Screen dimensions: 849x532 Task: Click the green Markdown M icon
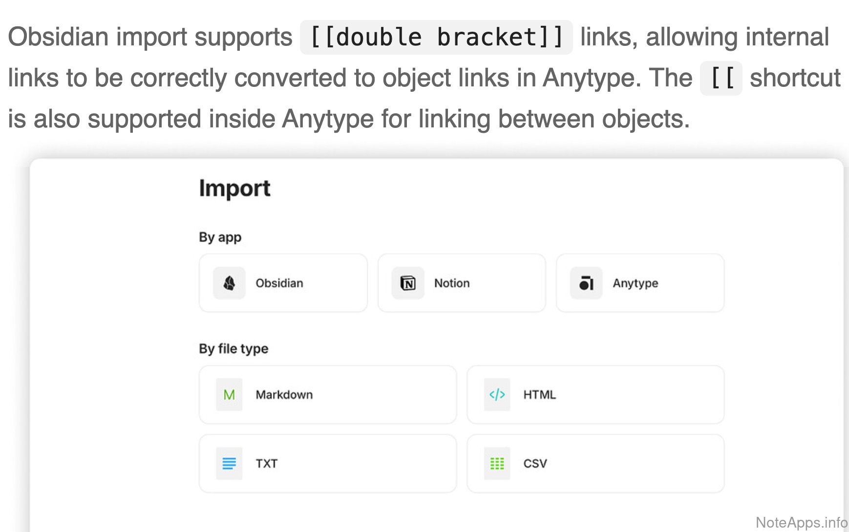(229, 395)
